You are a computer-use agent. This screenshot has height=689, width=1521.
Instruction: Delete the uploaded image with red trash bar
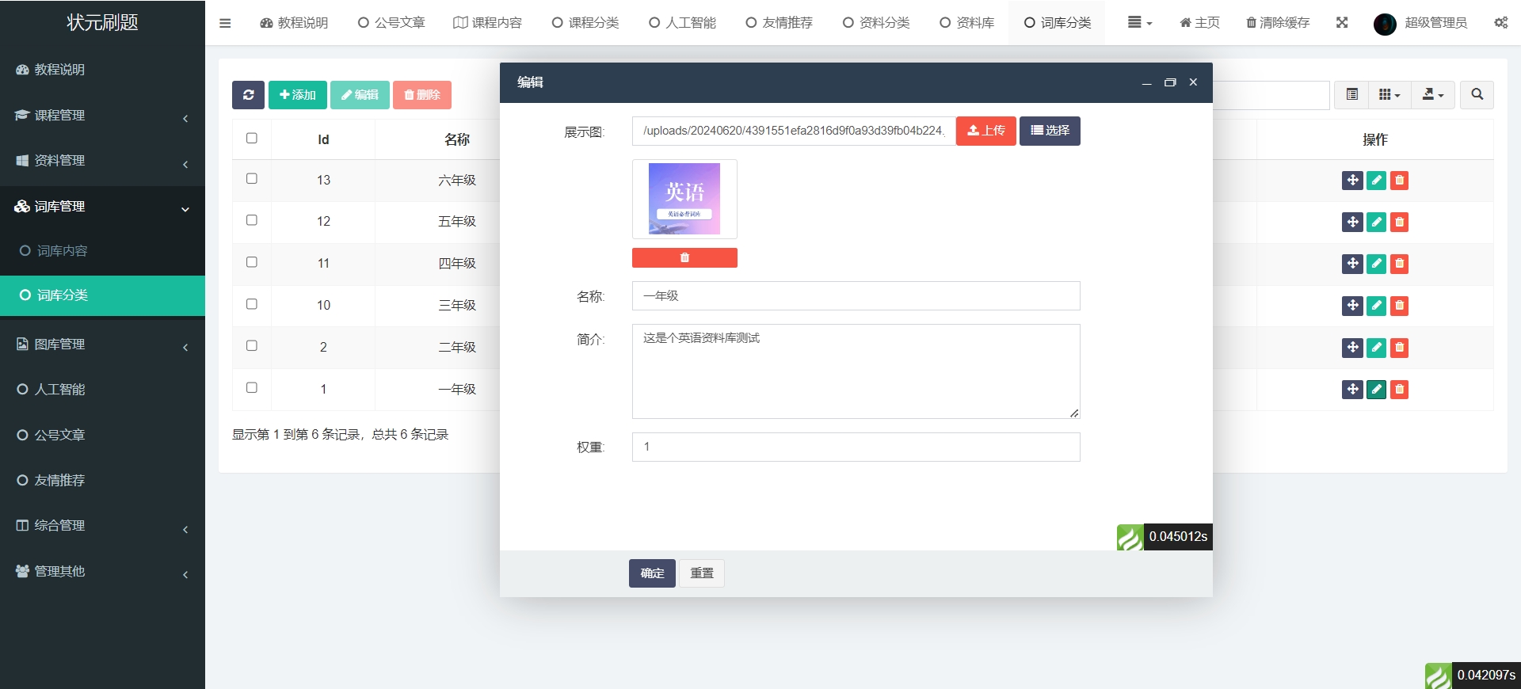pyautogui.click(x=684, y=257)
